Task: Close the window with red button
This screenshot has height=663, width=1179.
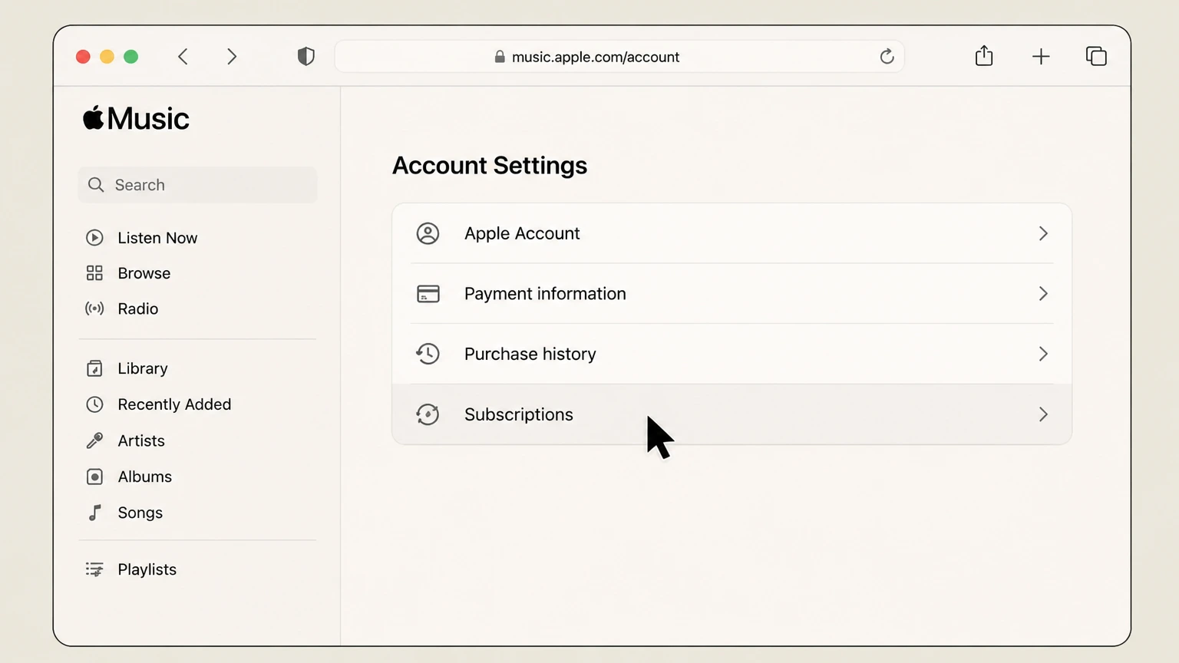Action: 83,57
